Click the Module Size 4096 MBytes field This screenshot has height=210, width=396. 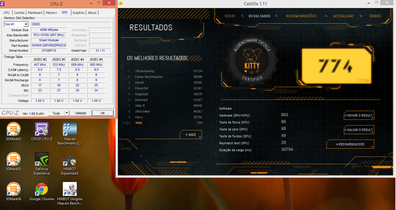click(49, 30)
